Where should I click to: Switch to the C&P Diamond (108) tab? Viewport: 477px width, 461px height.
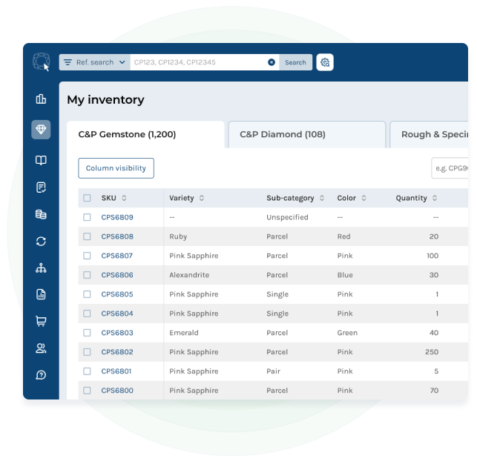[306, 134]
